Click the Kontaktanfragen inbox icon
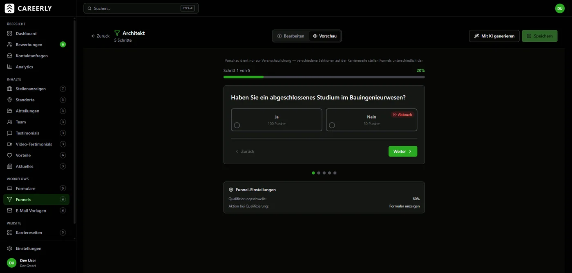Image resolution: width=572 pixels, height=273 pixels. pos(9,56)
